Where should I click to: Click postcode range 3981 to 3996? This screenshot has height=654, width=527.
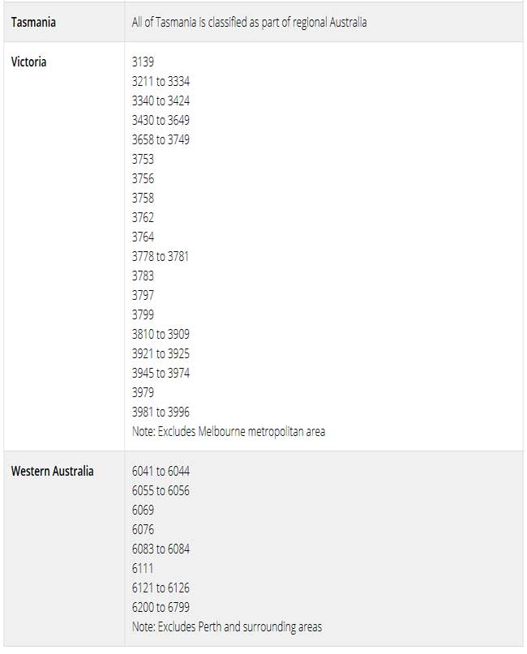click(161, 412)
